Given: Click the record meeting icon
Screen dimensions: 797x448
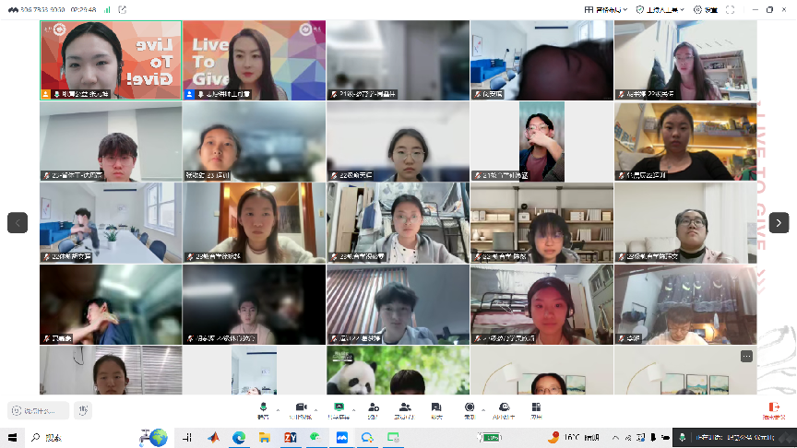Looking at the screenshot, I should click(x=470, y=407).
